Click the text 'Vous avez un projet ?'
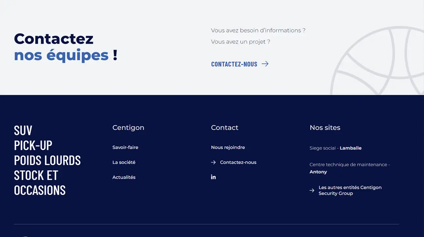Screen dimensions: 424x237 tap(241, 42)
